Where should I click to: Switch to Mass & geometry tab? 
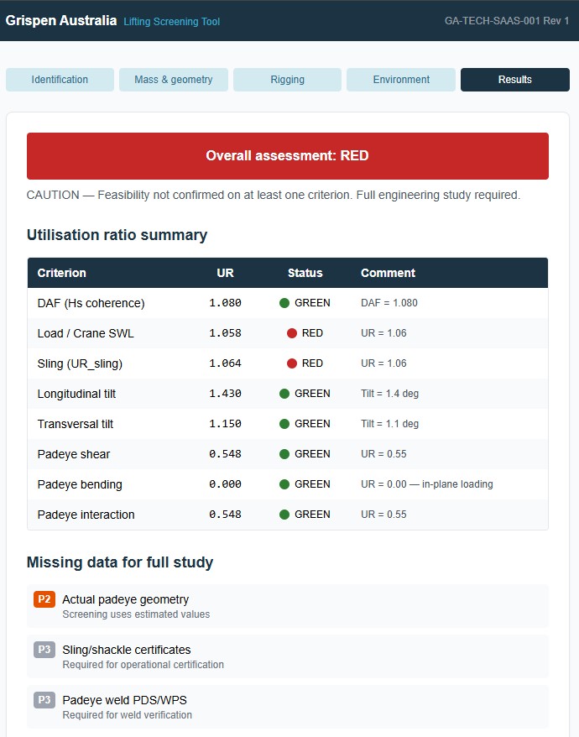click(174, 80)
